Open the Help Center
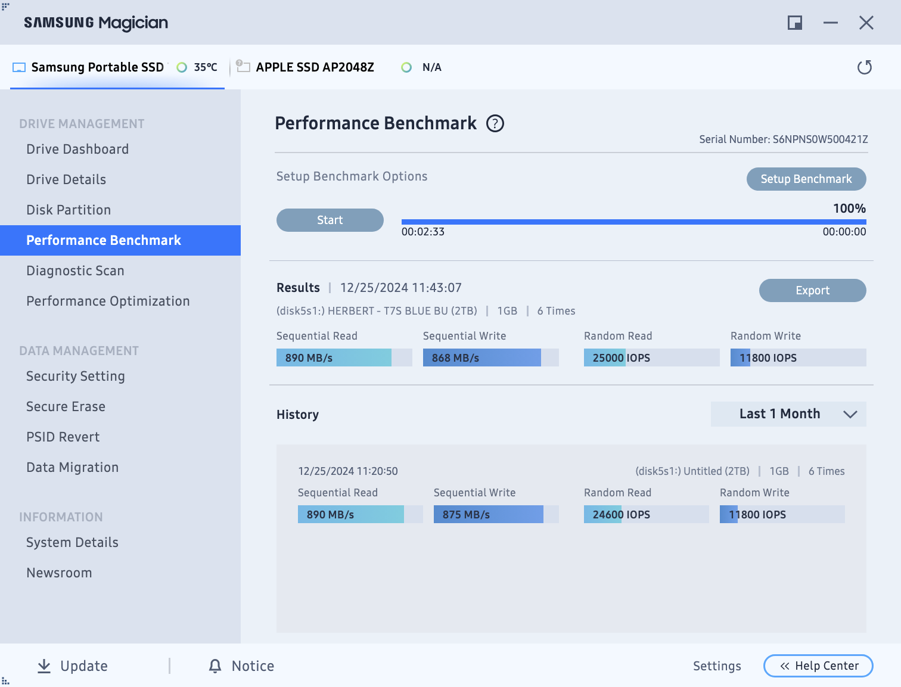901x687 pixels. (x=818, y=666)
